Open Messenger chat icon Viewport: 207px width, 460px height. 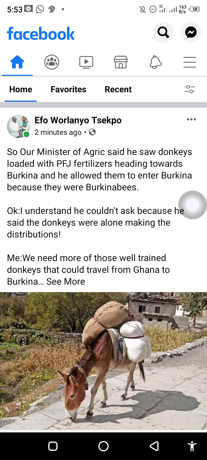[191, 32]
